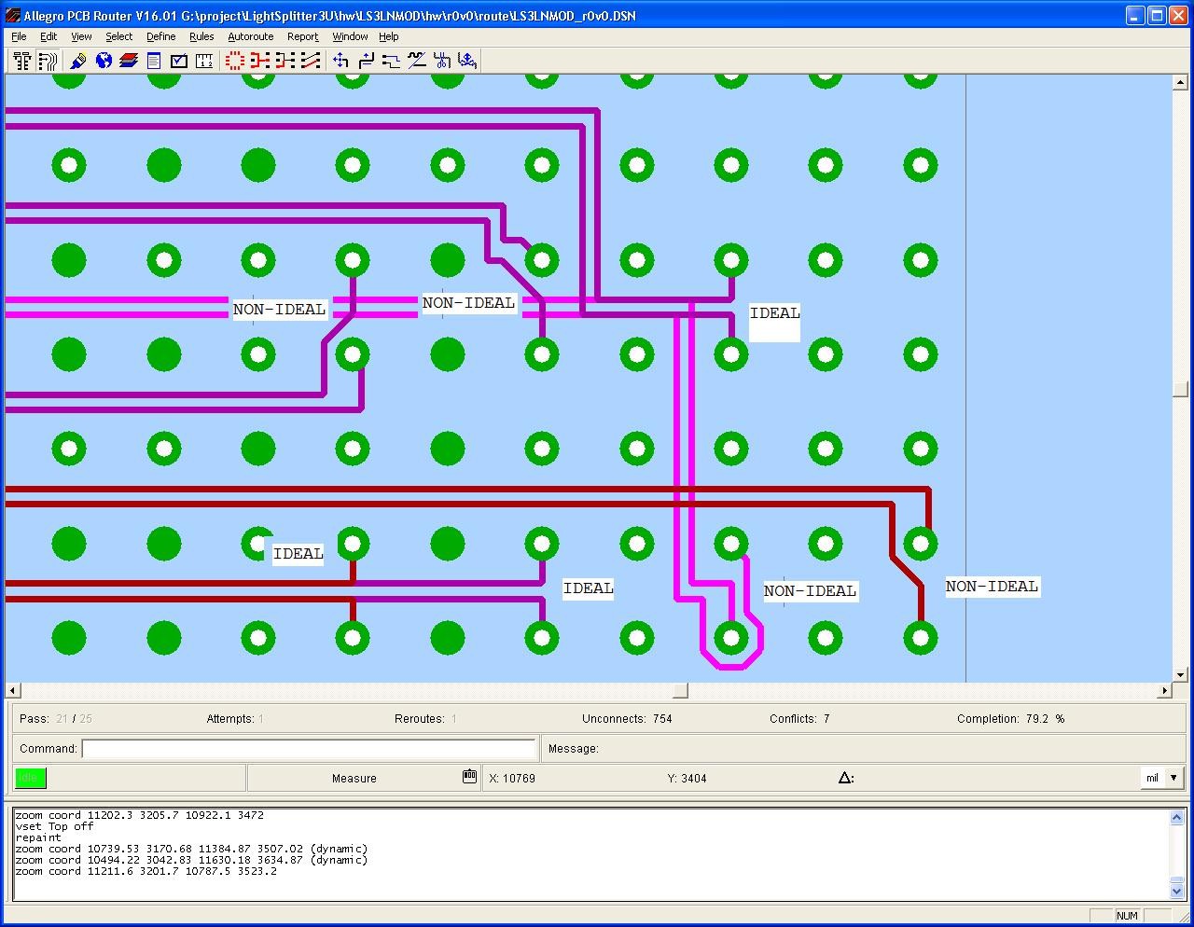Focus the Command input field
The height and width of the screenshot is (927, 1194).
[x=308, y=749]
